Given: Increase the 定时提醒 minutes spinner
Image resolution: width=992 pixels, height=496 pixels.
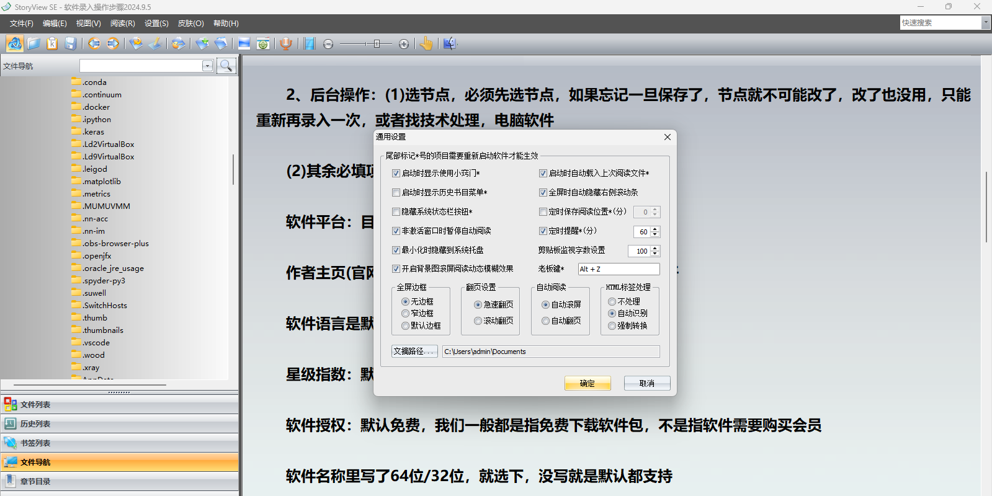Looking at the screenshot, I should pyautogui.click(x=655, y=229).
